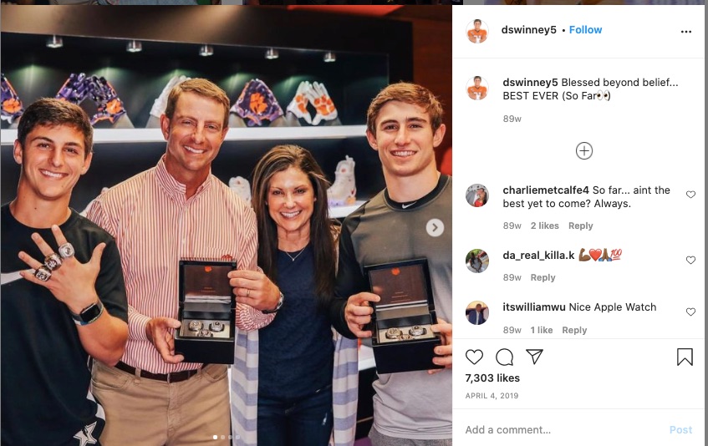Share post via paper plane icon

coord(534,357)
